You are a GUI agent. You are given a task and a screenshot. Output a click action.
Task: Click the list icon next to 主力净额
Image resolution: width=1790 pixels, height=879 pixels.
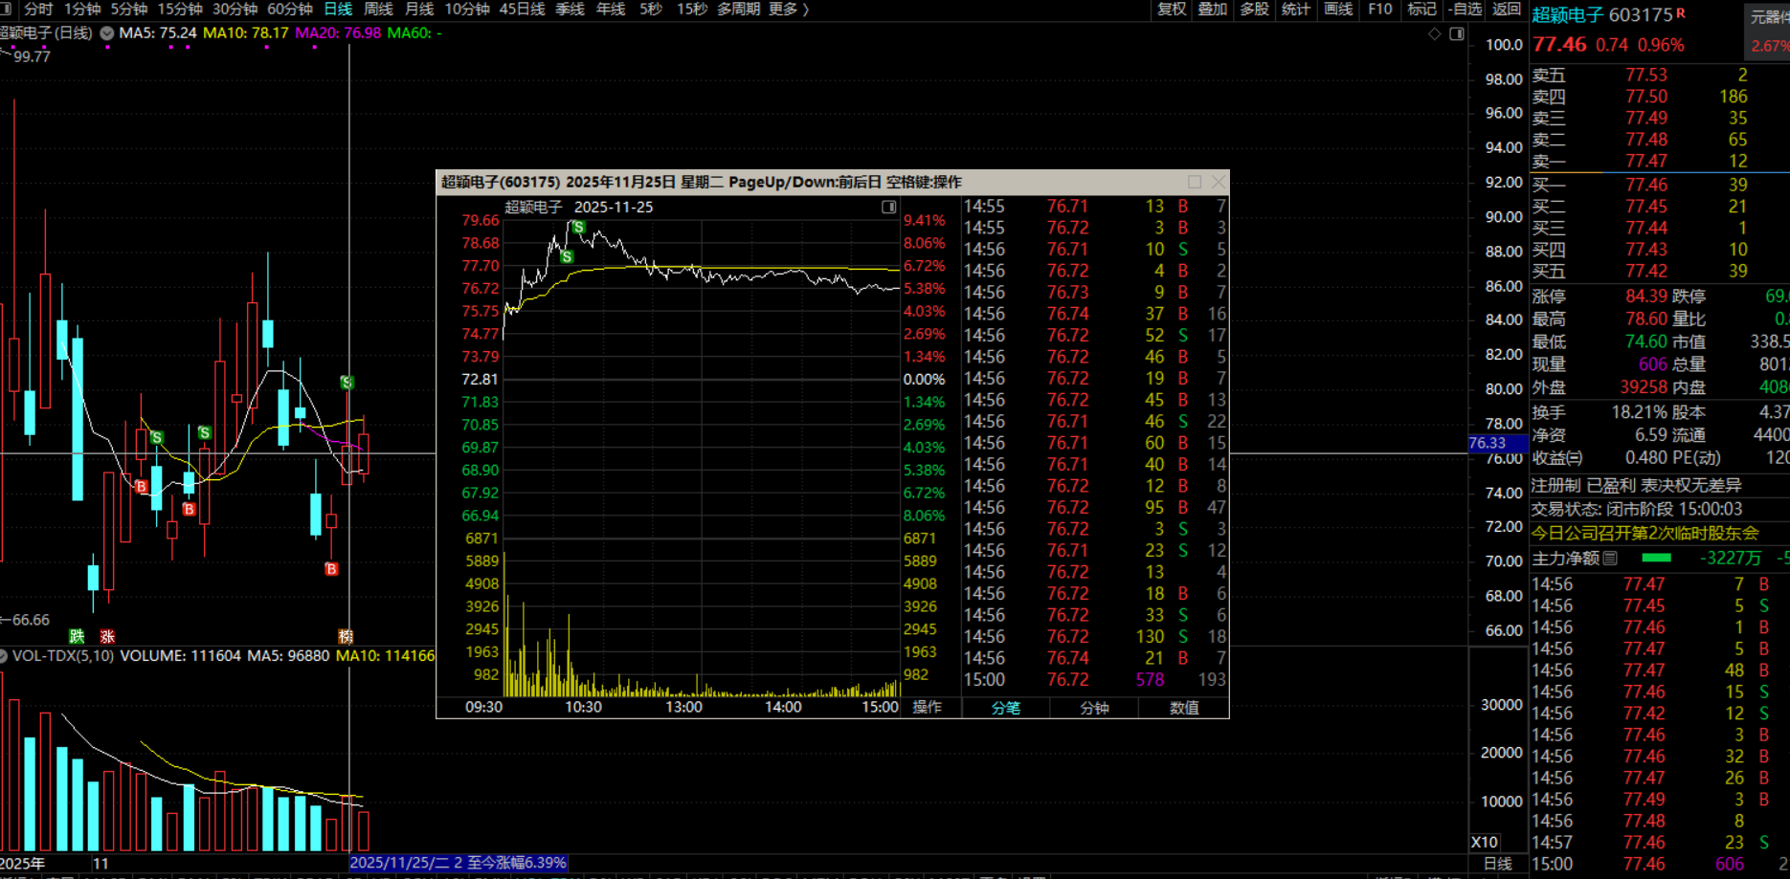click(x=1610, y=559)
